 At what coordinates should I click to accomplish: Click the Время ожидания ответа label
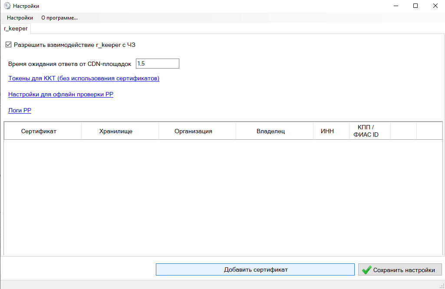pyautogui.click(x=69, y=64)
